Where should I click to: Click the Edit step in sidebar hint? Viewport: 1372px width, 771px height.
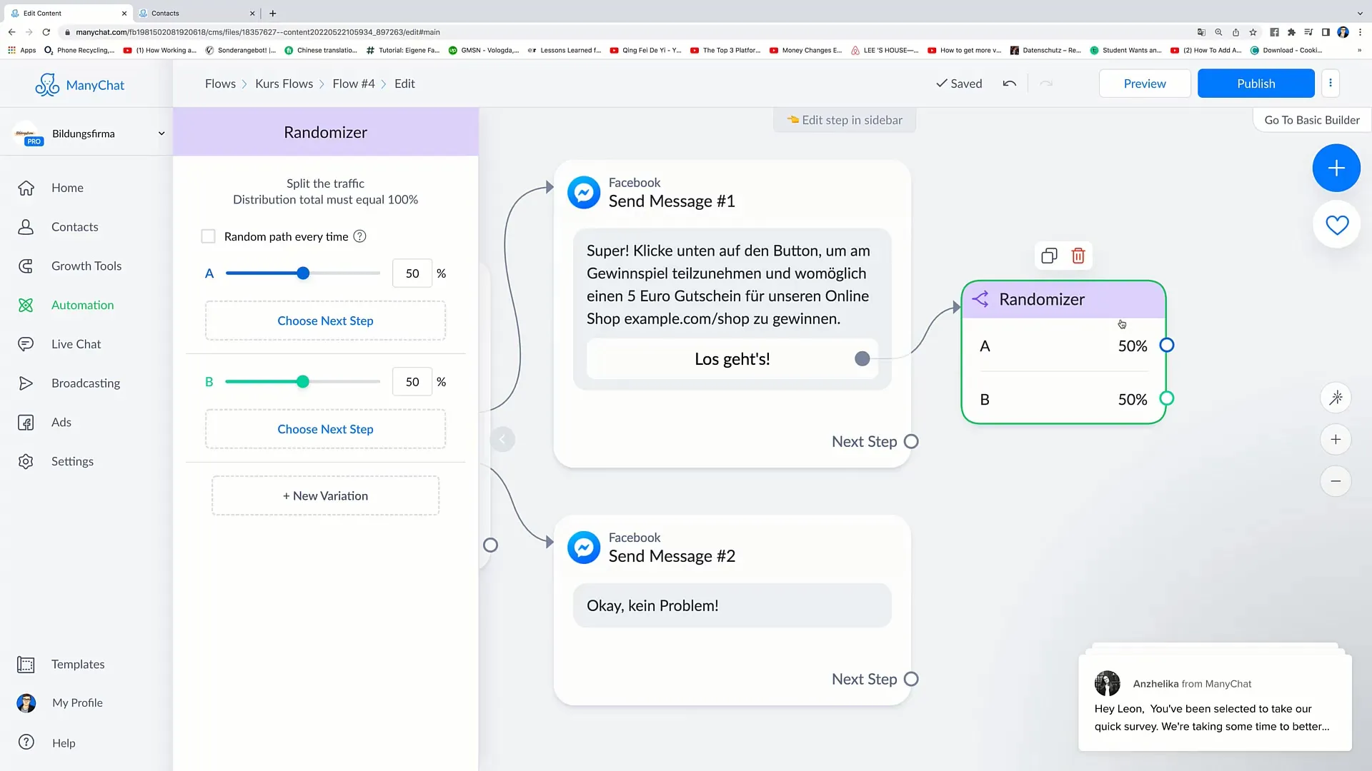click(x=845, y=120)
